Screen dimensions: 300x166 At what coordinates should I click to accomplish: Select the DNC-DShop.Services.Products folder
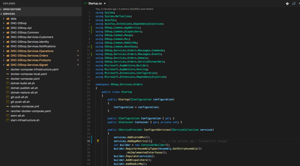tap(30, 60)
